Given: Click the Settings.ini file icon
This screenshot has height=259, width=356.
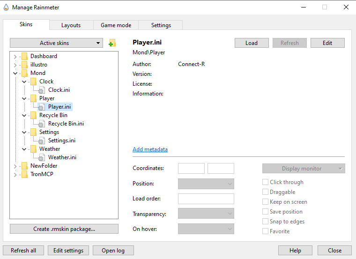Looking at the screenshot, I should point(42,141).
